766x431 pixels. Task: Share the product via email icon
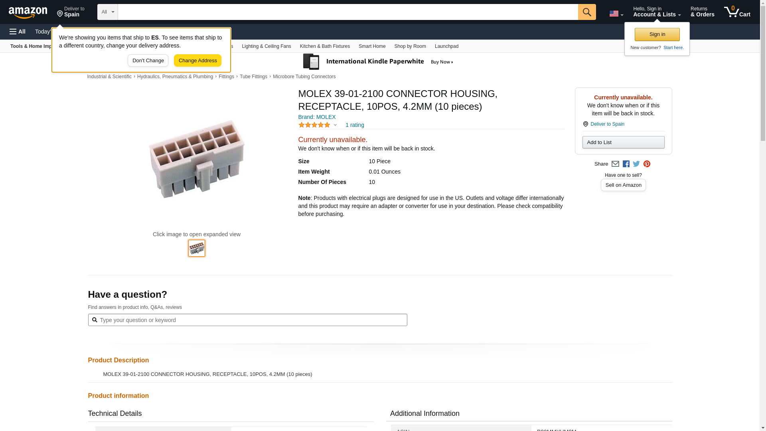(615, 164)
